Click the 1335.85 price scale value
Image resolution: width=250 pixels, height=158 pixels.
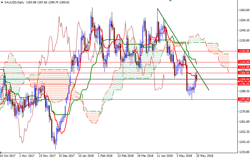[244, 41]
